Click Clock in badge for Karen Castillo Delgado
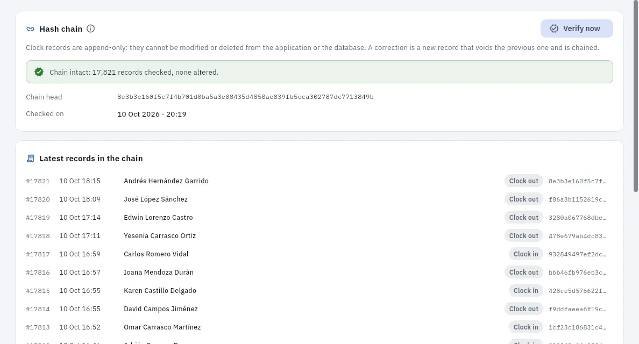 coord(526,291)
